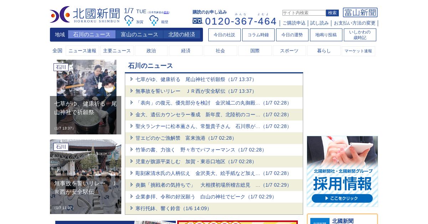
Task: Open 今日の運勢 button
Action: tap(292, 35)
